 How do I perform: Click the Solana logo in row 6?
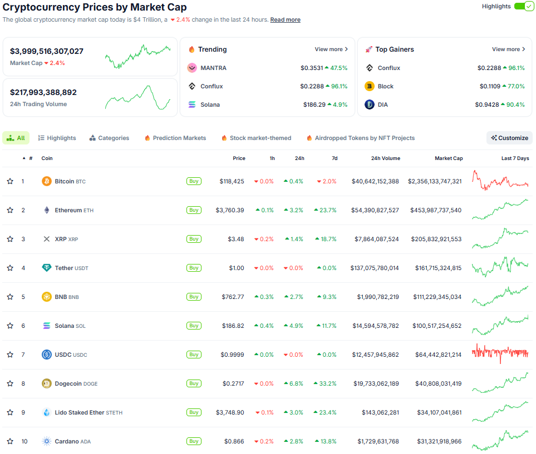47,326
